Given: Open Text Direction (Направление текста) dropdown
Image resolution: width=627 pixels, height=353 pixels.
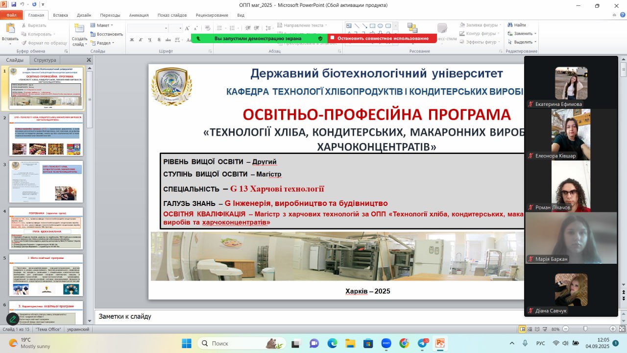Looking at the screenshot, I should coord(302,25).
